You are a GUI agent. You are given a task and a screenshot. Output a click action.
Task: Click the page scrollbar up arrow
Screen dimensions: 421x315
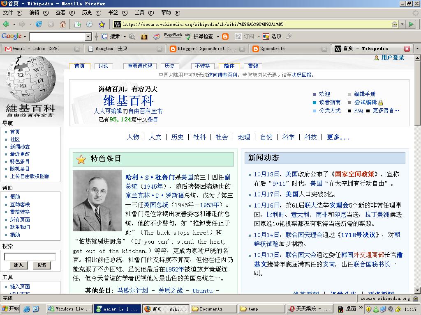click(x=418, y=57)
